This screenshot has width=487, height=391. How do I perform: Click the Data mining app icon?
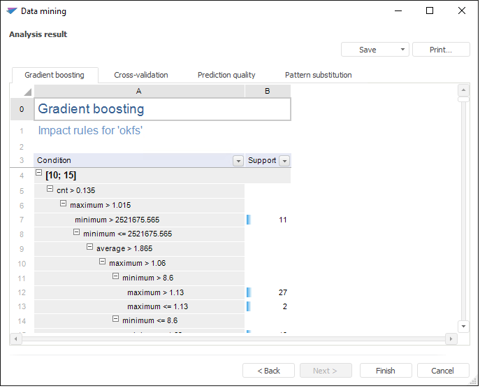tap(12, 11)
